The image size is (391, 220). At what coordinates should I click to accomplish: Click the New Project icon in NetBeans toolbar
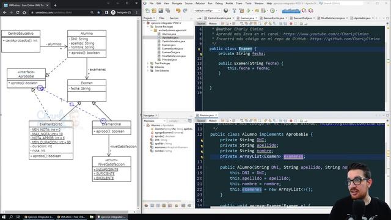point(154,10)
